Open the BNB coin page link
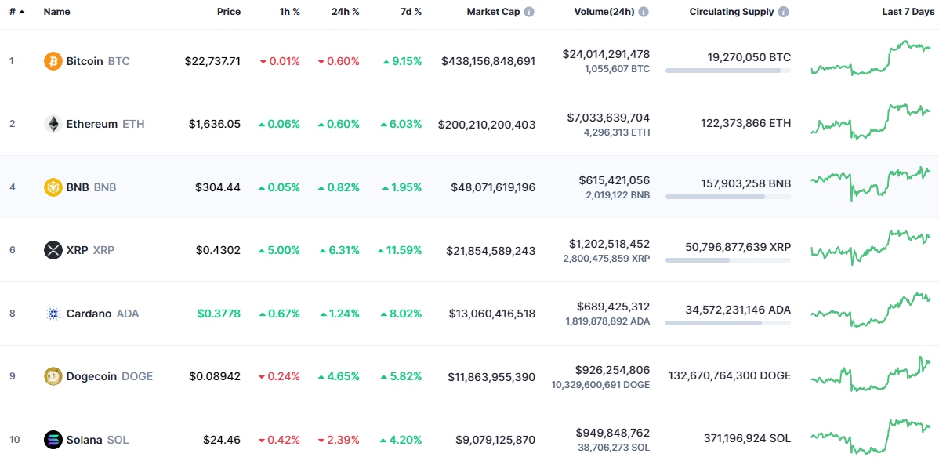This screenshot has height=468, width=939. pos(80,187)
